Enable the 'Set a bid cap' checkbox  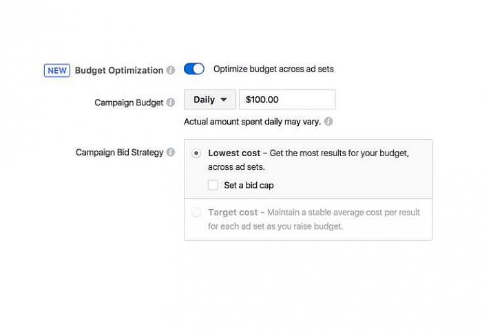click(x=213, y=185)
